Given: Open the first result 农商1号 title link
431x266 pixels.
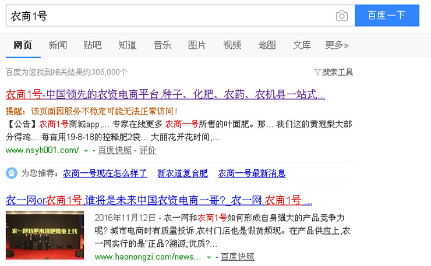Looking at the screenshot, I should click(165, 94).
